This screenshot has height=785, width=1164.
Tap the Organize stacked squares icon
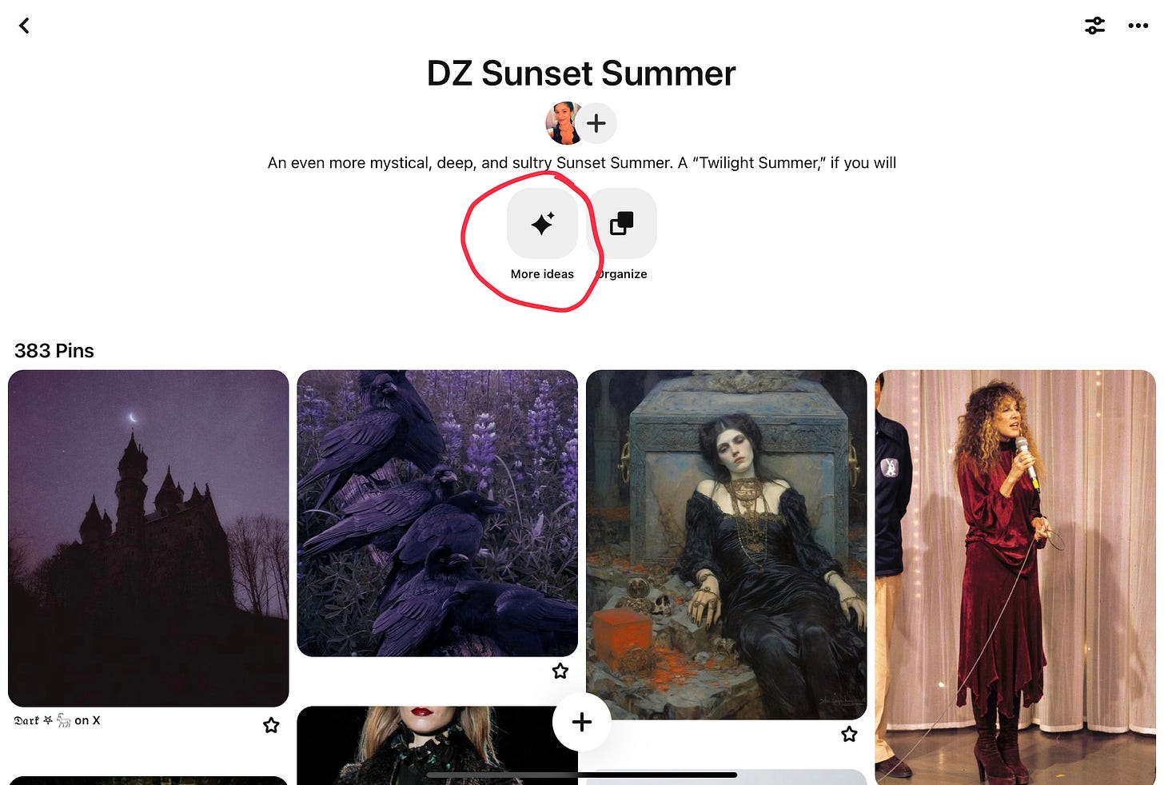point(622,223)
